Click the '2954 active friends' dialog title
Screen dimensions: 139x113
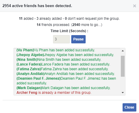click(37, 6)
